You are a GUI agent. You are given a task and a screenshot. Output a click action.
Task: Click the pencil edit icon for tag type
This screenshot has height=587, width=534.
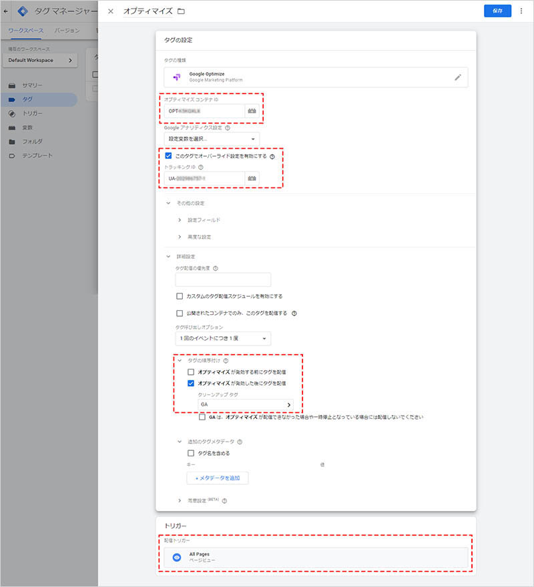pyautogui.click(x=457, y=77)
